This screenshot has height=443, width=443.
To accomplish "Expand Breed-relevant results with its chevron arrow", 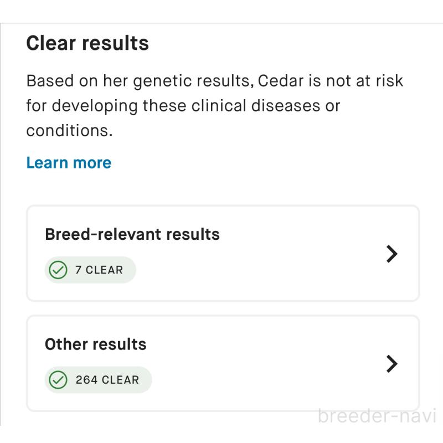I will (392, 254).
